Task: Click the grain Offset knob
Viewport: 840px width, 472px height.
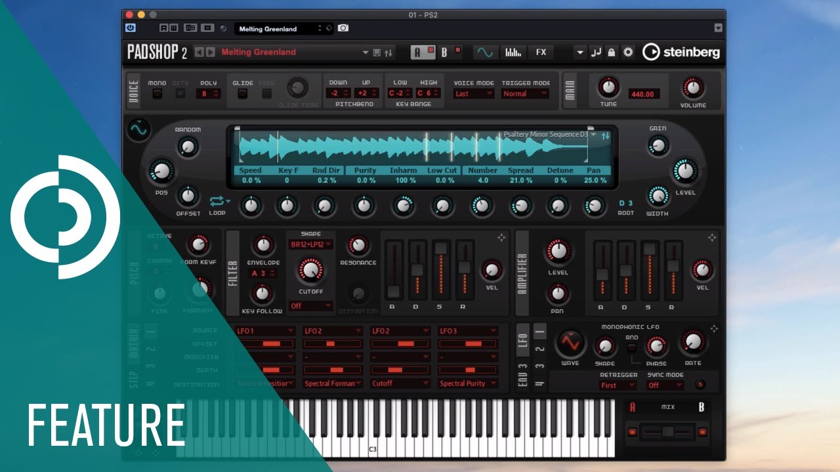Action: click(188, 195)
